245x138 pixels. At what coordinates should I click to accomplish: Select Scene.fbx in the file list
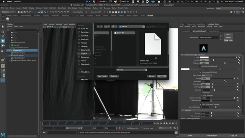tap(124, 33)
